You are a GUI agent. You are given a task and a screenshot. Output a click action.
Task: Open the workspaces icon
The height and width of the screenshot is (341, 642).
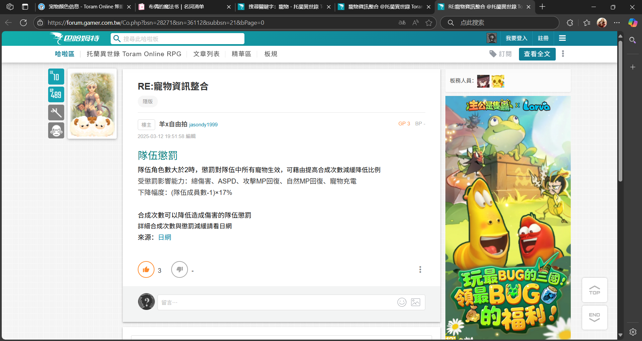pos(10,7)
